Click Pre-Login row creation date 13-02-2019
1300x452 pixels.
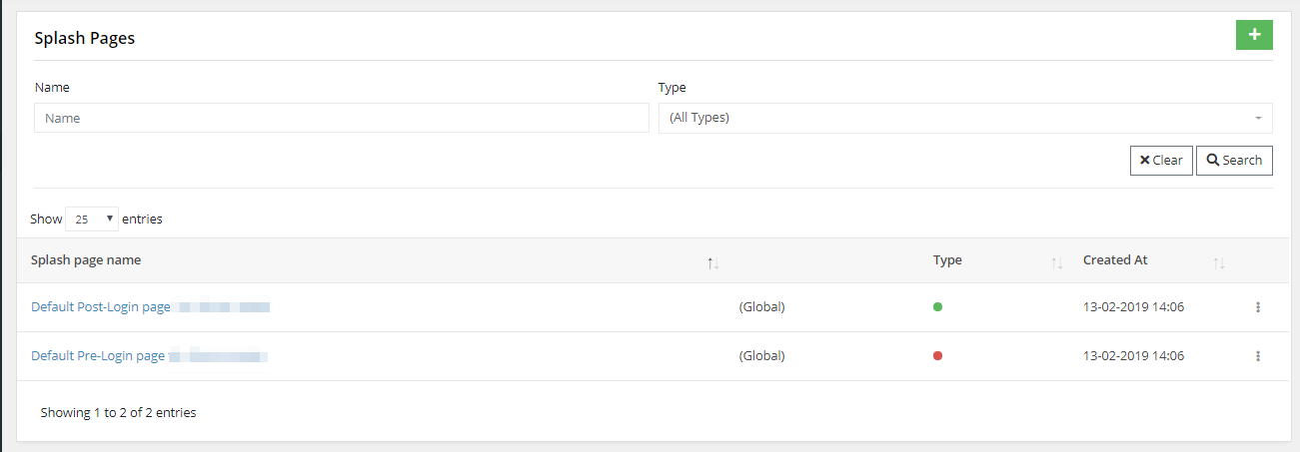pos(1134,355)
